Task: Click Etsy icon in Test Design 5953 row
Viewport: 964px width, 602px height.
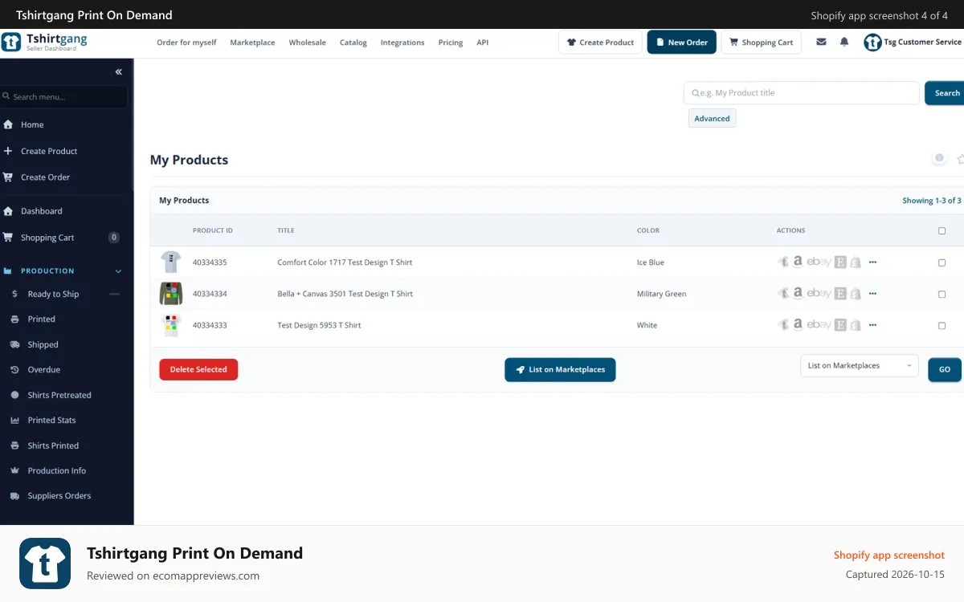Action: (x=840, y=325)
